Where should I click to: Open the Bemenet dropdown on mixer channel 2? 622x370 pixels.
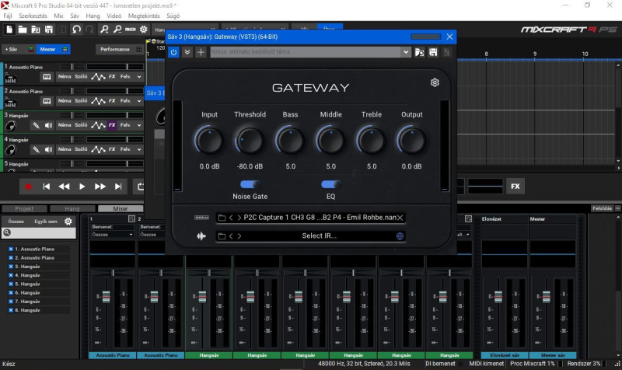152,235
